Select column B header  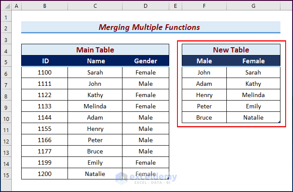click(45, 6)
